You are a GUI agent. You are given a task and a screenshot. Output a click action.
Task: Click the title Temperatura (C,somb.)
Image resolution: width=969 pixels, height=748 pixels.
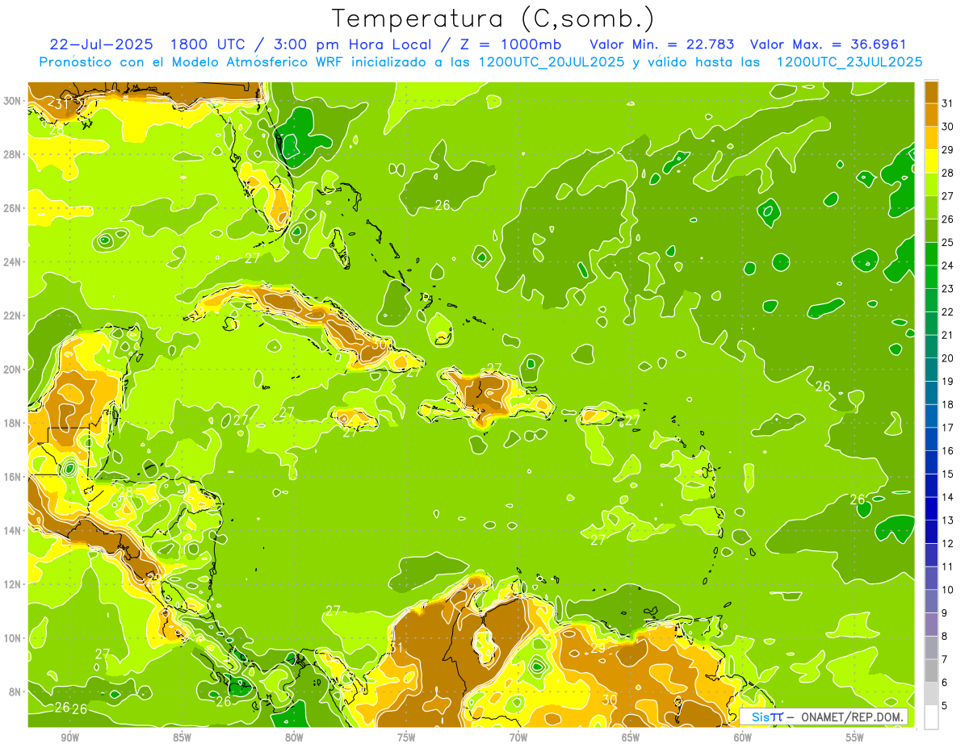click(x=493, y=18)
